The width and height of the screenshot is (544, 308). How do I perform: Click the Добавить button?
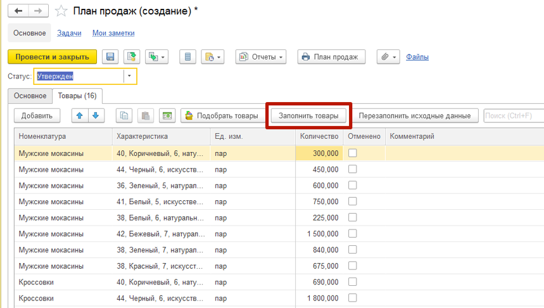(x=37, y=115)
